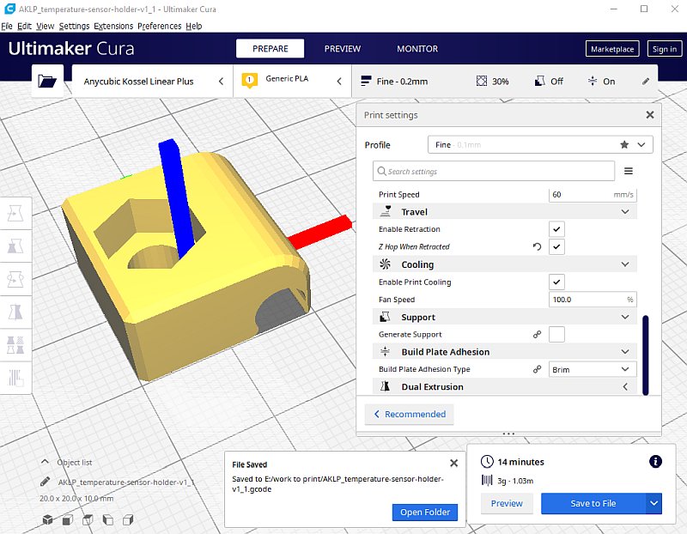Open file with the folder icon
Image resolution: width=687 pixels, height=534 pixels.
47,81
